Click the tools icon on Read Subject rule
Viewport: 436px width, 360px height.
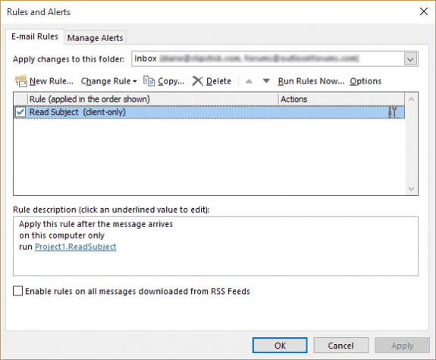point(392,112)
